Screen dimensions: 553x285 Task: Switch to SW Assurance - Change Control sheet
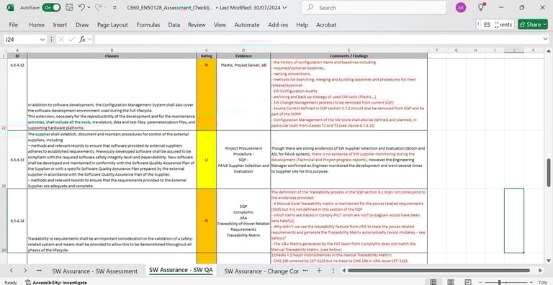pyautogui.click(x=261, y=271)
